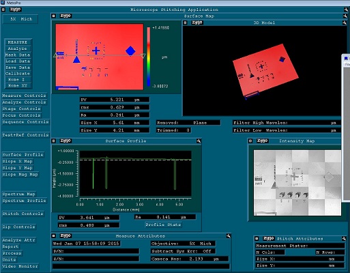The height and width of the screenshot is (273, 350).
Task: Open the 3D Model window menu box
Action: pos(185,23)
